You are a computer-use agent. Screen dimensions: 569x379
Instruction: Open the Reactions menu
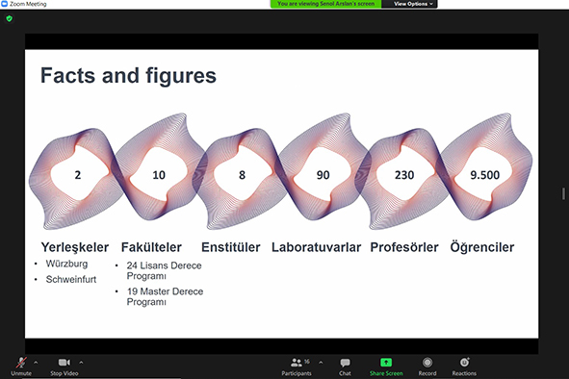[x=464, y=366]
